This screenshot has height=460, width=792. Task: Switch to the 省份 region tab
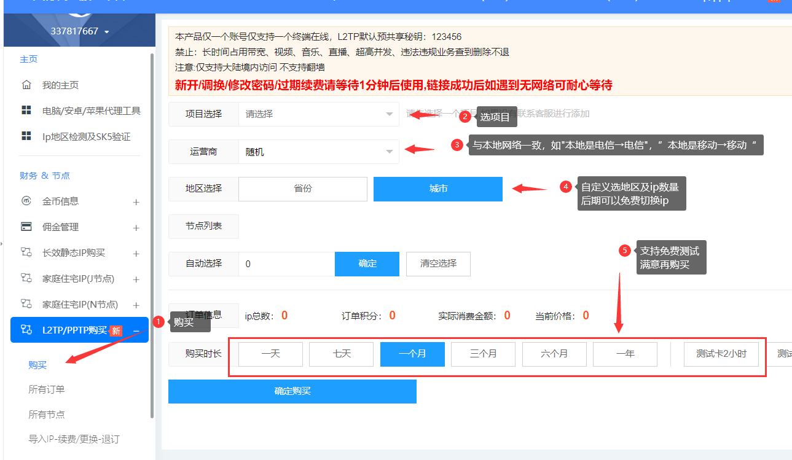302,189
